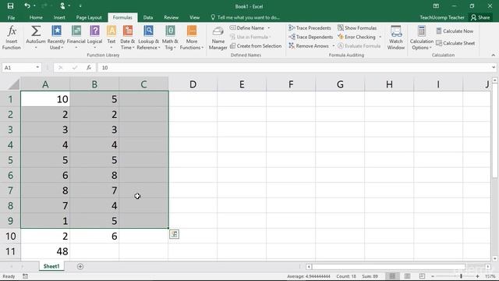Add a new sheet with plus icon
Viewport: 499px width, 281px height.
(x=80, y=266)
